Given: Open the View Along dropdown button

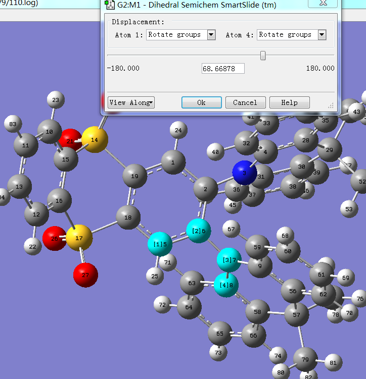Looking at the screenshot, I should click(x=131, y=102).
